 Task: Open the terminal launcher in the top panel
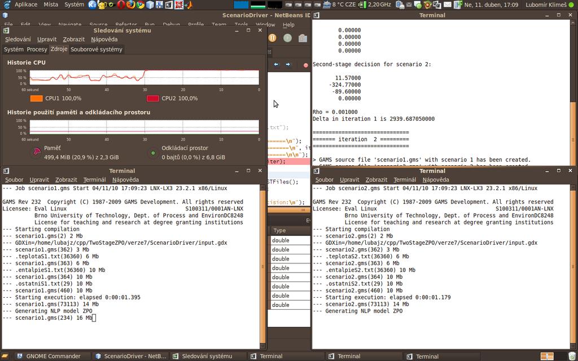(169, 5)
